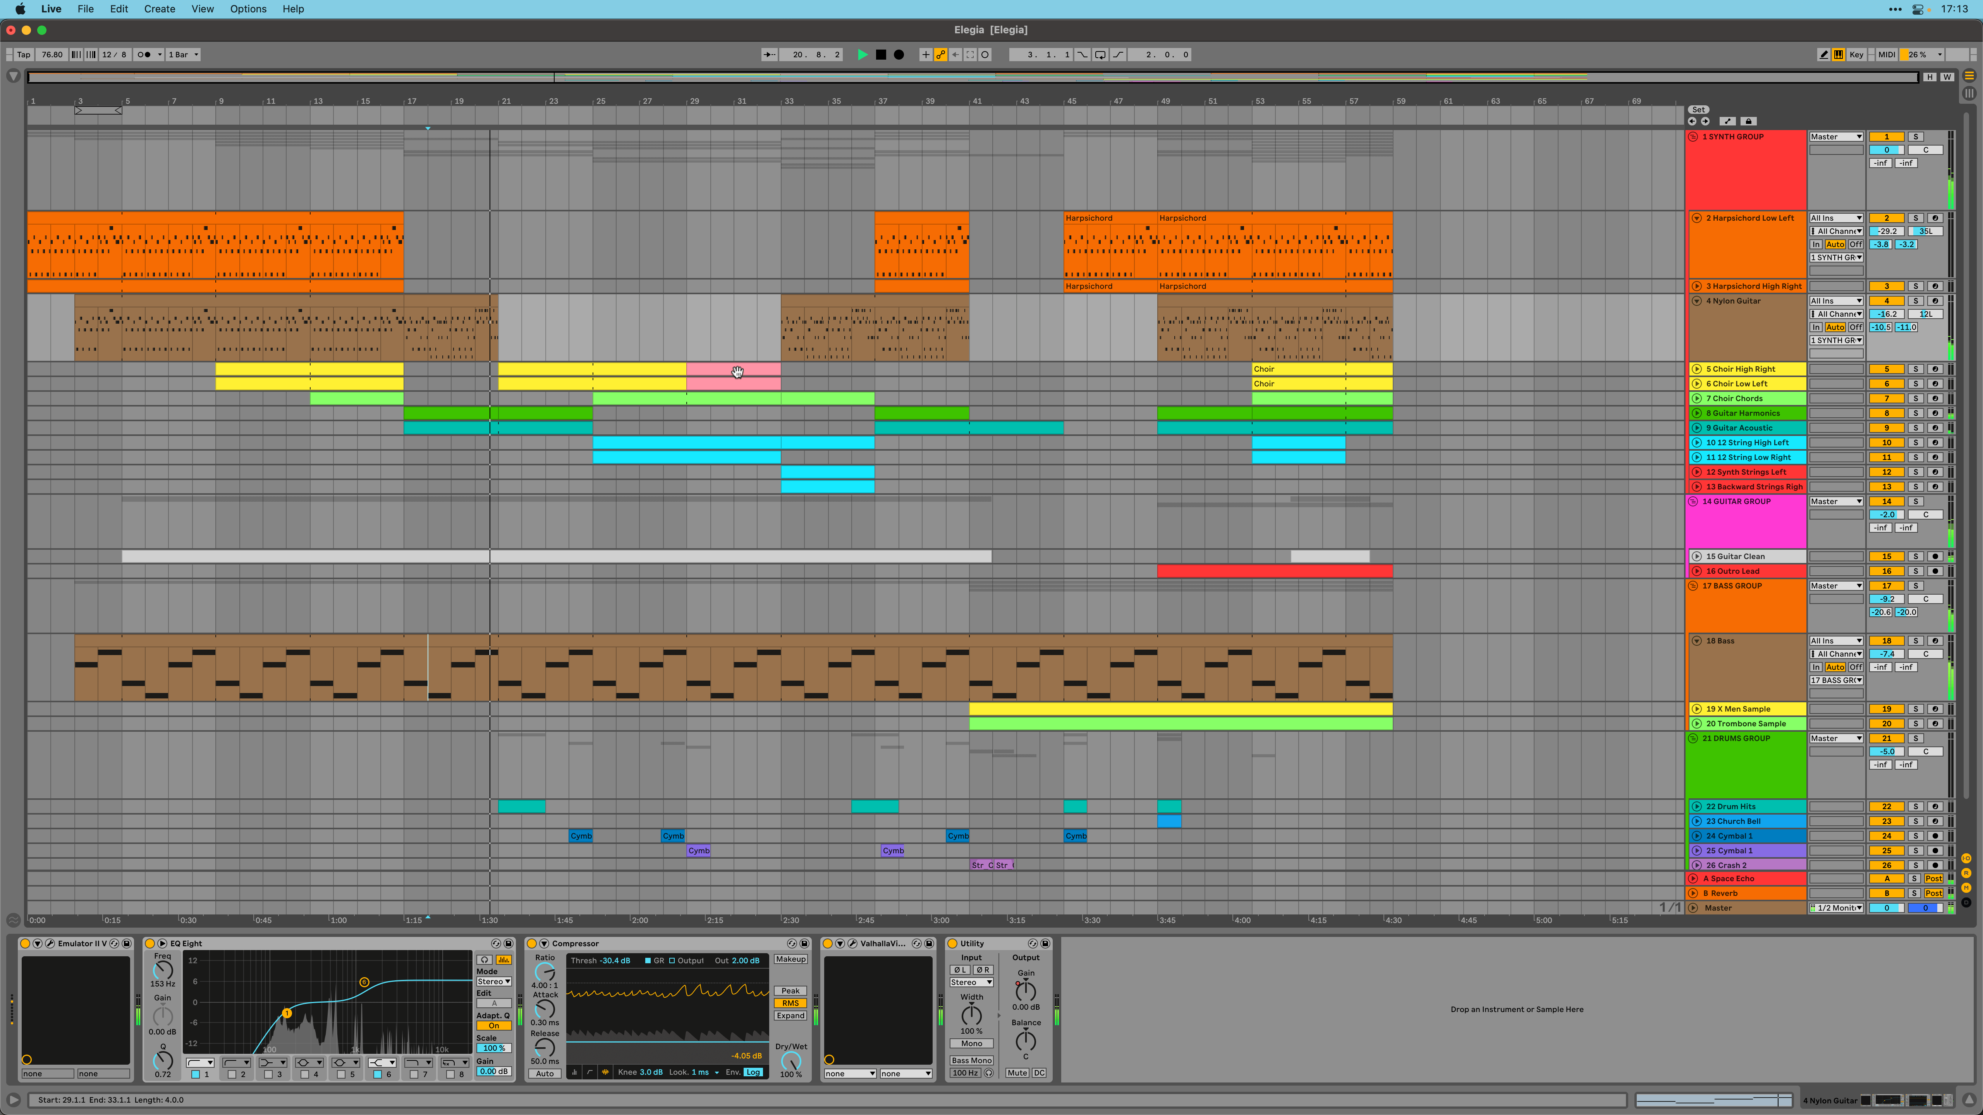This screenshot has height=1115, width=1983.
Task: Click Utility Mute button
Action: [1017, 1073]
